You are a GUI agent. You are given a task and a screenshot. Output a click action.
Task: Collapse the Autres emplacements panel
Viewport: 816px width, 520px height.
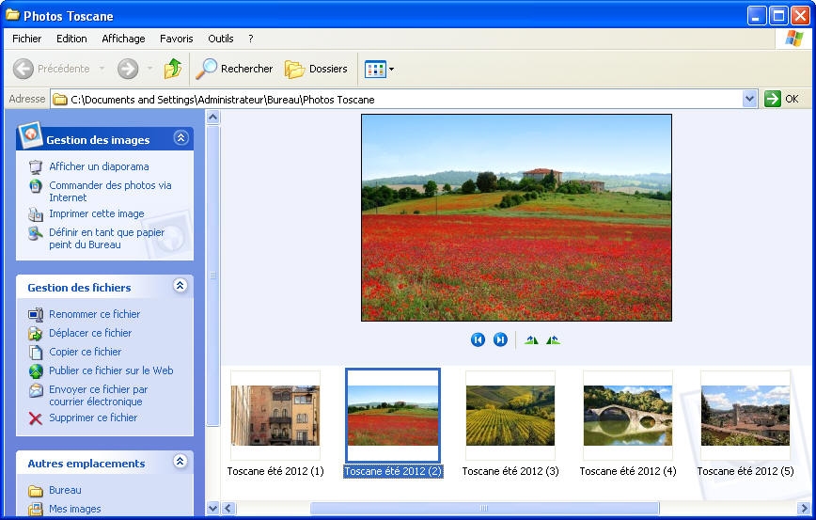click(x=180, y=462)
